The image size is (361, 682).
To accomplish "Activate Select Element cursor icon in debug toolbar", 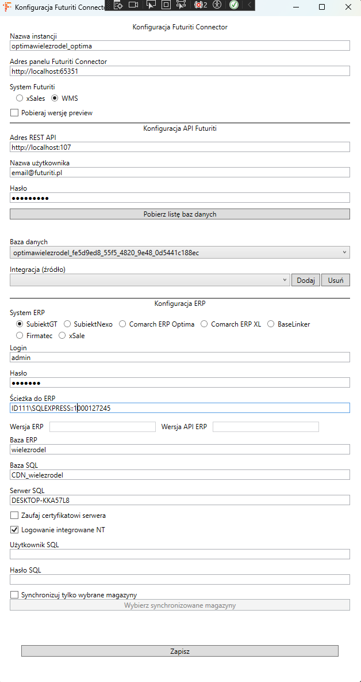I will 151,5.
